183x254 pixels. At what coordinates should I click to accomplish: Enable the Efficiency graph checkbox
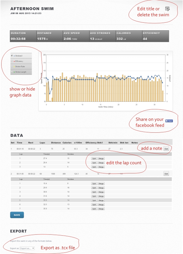point(12,61)
